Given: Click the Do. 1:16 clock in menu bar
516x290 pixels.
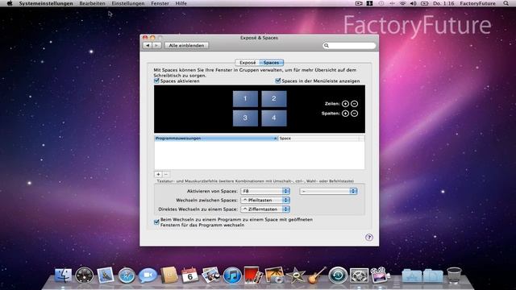Looking at the screenshot, I should coord(443,3).
